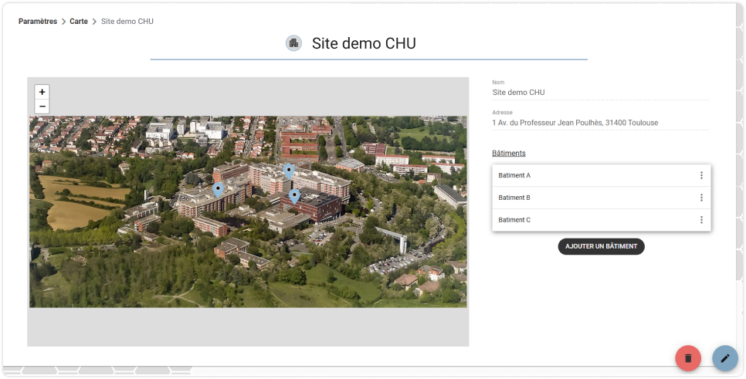The image size is (746, 379).
Task: Go to Carte in the breadcrumb
Action: 79,22
